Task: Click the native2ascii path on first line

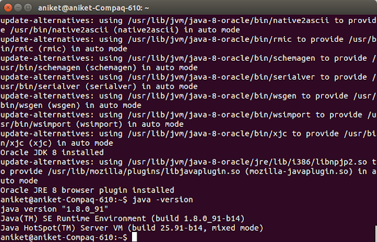Action: coord(229,21)
